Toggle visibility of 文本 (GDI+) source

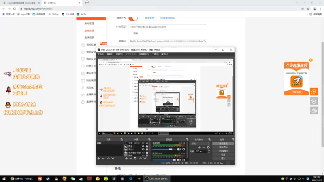tap(143, 143)
